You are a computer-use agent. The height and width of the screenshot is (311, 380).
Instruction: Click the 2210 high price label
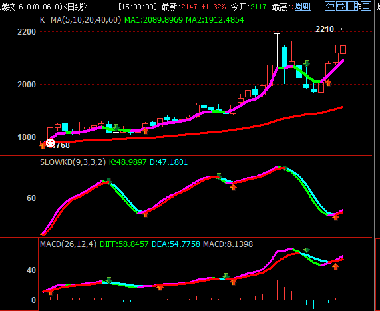(x=325, y=29)
